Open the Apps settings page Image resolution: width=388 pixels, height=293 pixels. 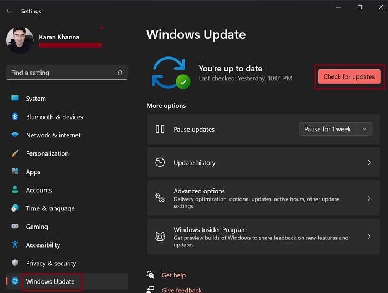pyautogui.click(x=33, y=172)
